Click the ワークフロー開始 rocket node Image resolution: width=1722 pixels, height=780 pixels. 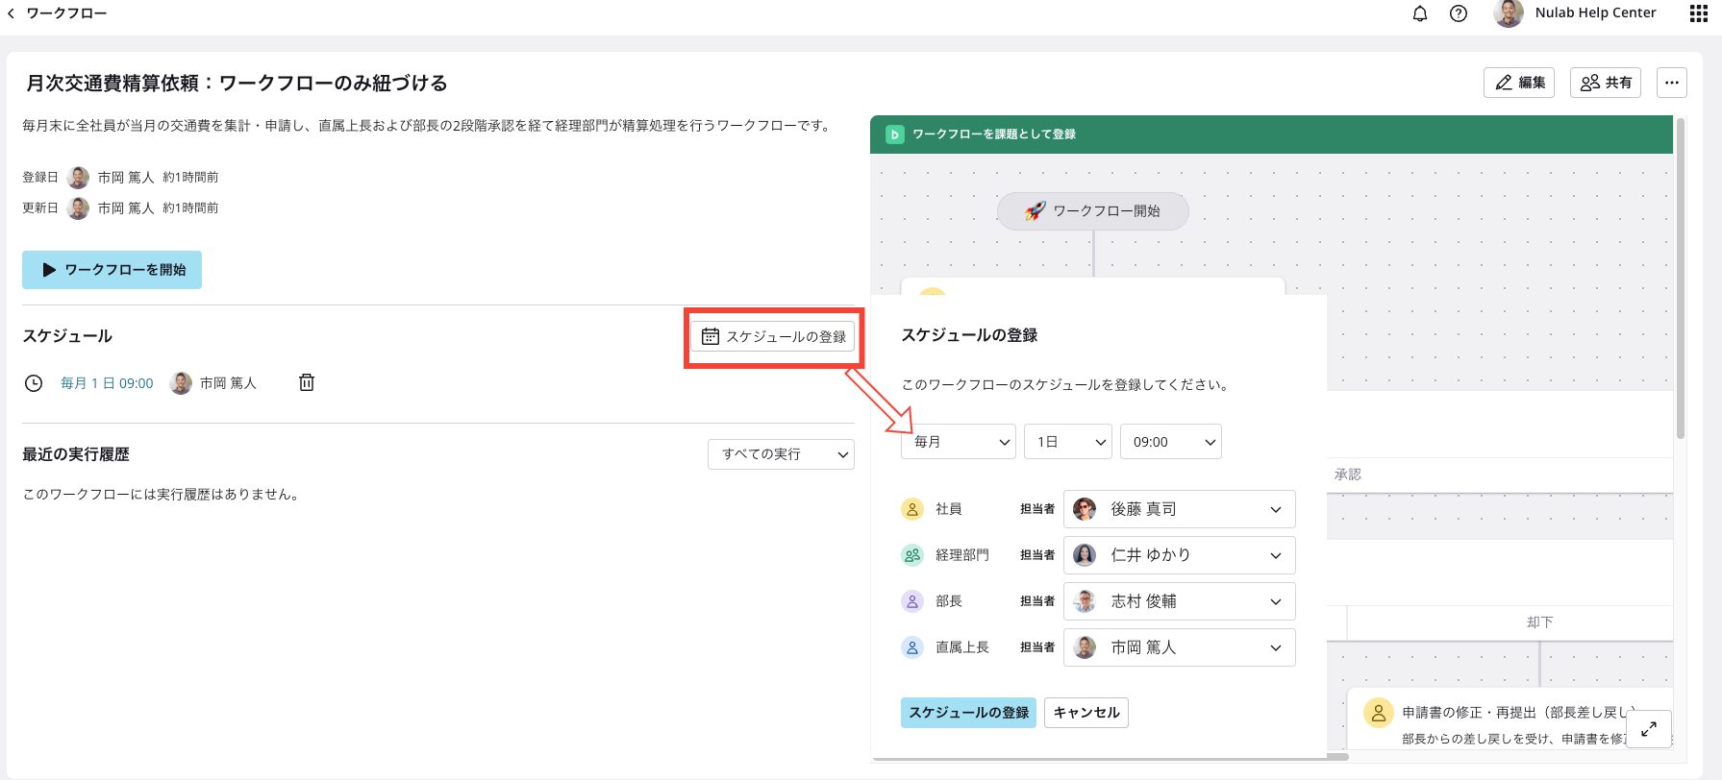click(x=1093, y=211)
